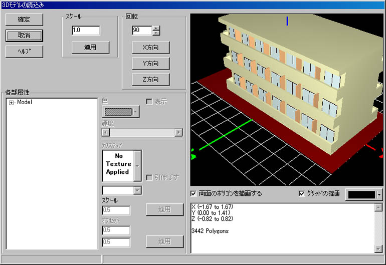386x265 pixels.
Task: Click the info box scrollbar down arrow
Action: click(x=378, y=249)
